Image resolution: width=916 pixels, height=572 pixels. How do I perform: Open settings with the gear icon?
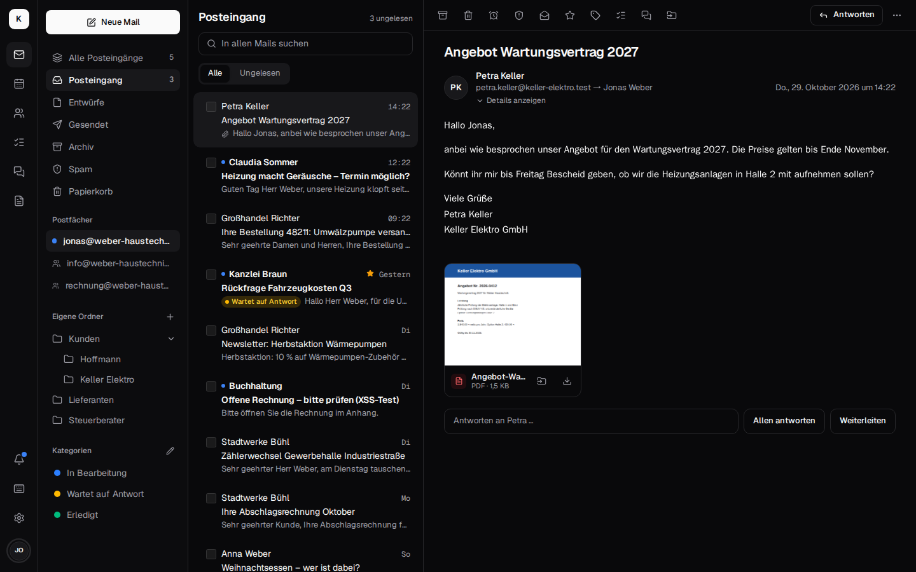click(19, 518)
